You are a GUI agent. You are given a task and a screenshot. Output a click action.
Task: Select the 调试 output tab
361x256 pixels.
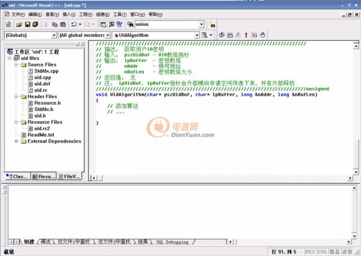pyautogui.click(x=46, y=242)
